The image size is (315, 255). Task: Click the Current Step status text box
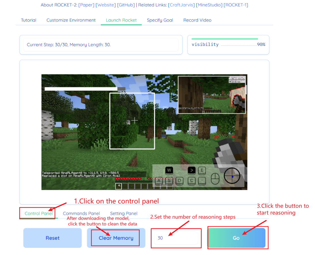[101, 45]
